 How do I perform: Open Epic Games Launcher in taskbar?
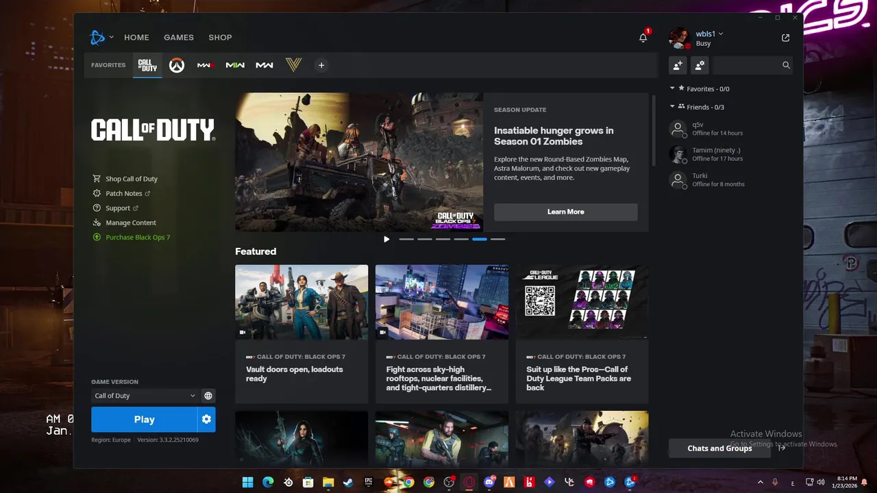[x=368, y=482]
